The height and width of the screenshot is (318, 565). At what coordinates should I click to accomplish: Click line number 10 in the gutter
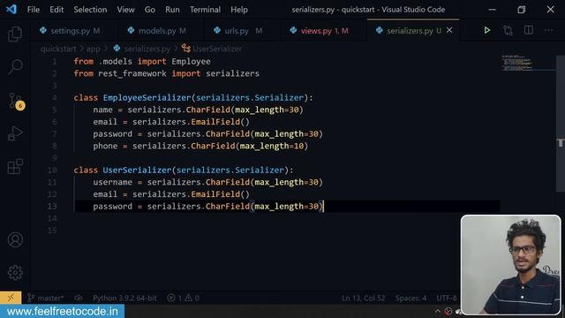pyautogui.click(x=52, y=170)
